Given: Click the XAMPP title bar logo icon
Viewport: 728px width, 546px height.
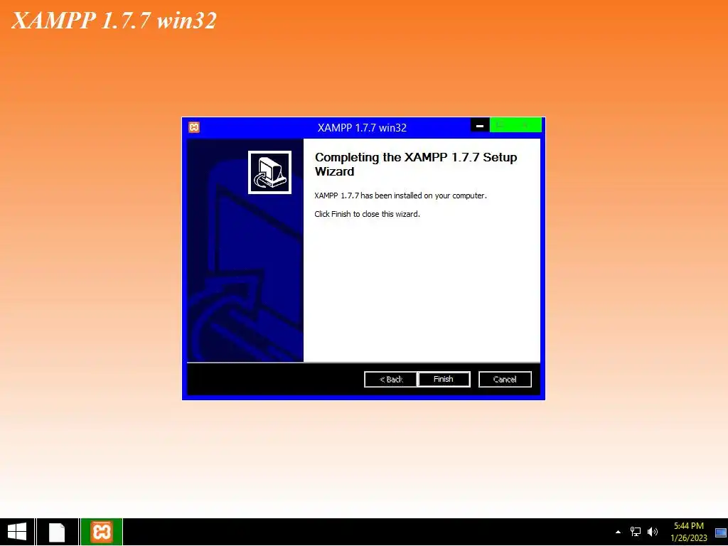Looking at the screenshot, I should pyautogui.click(x=194, y=127).
